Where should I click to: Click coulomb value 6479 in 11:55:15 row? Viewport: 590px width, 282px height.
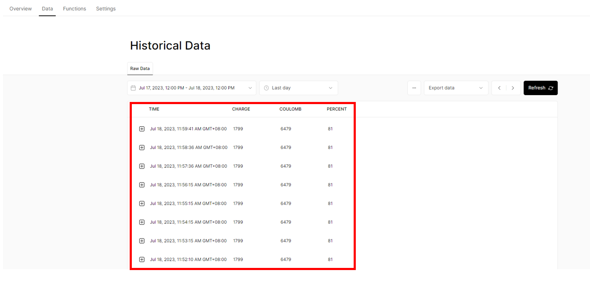(x=286, y=204)
